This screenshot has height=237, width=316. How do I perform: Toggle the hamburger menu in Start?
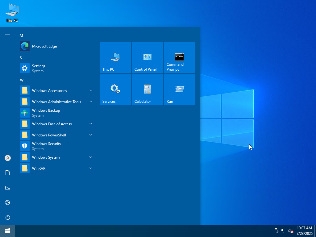[x=8, y=36]
